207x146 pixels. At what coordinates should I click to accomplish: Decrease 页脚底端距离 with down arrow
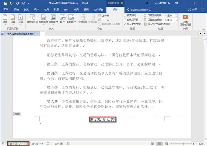tap(176, 21)
